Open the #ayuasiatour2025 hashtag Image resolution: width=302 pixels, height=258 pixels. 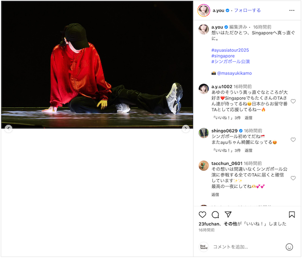pos(230,50)
